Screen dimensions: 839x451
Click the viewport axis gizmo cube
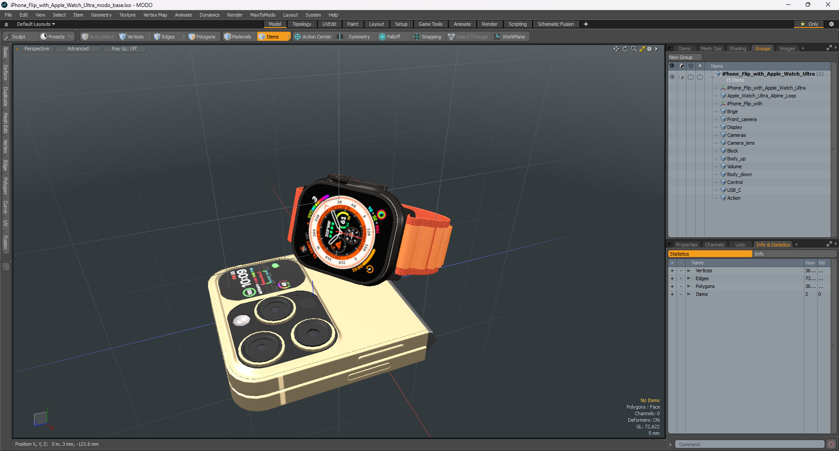41,419
